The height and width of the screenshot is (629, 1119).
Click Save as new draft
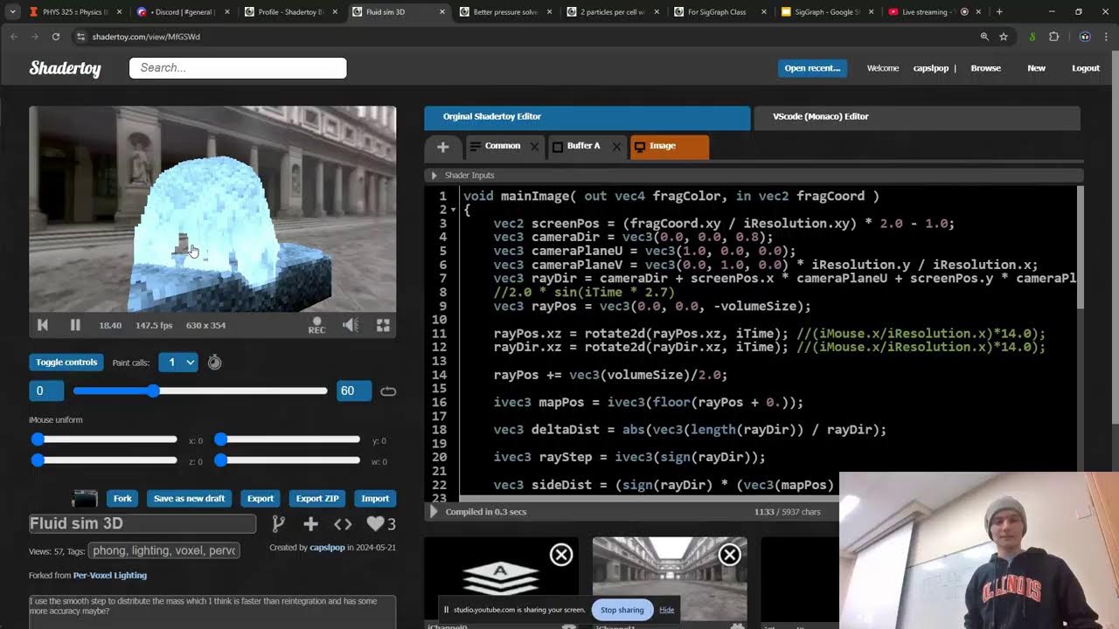pyautogui.click(x=189, y=499)
